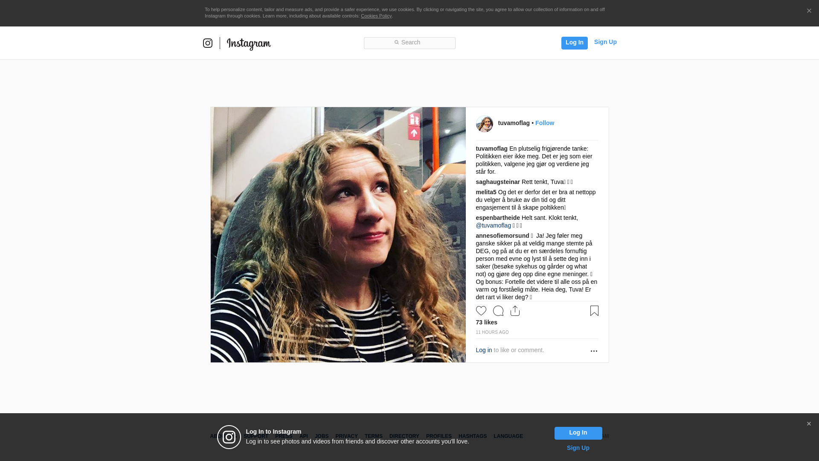Image resolution: width=819 pixels, height=461 pixels.
Task: Click the Search input field
Action: pos(409,43)
